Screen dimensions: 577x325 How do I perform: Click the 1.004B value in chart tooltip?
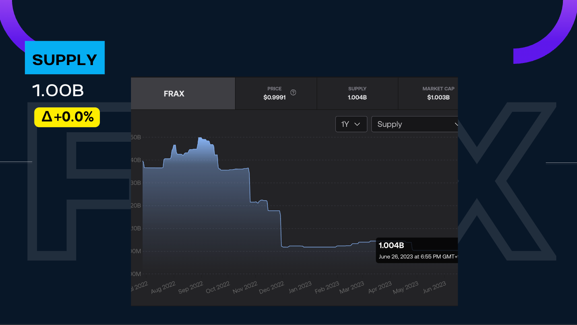(391, 246)
